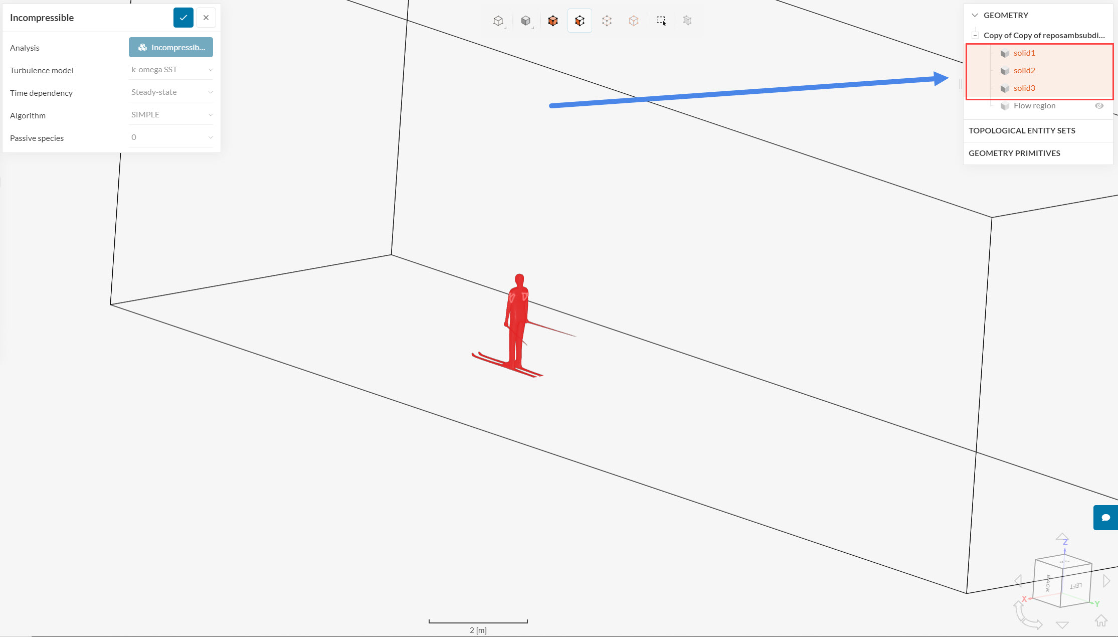1118x637 pixels.
Task: Open the GEOMETRY PRIMITIVES section
Action: point(1014,153)
